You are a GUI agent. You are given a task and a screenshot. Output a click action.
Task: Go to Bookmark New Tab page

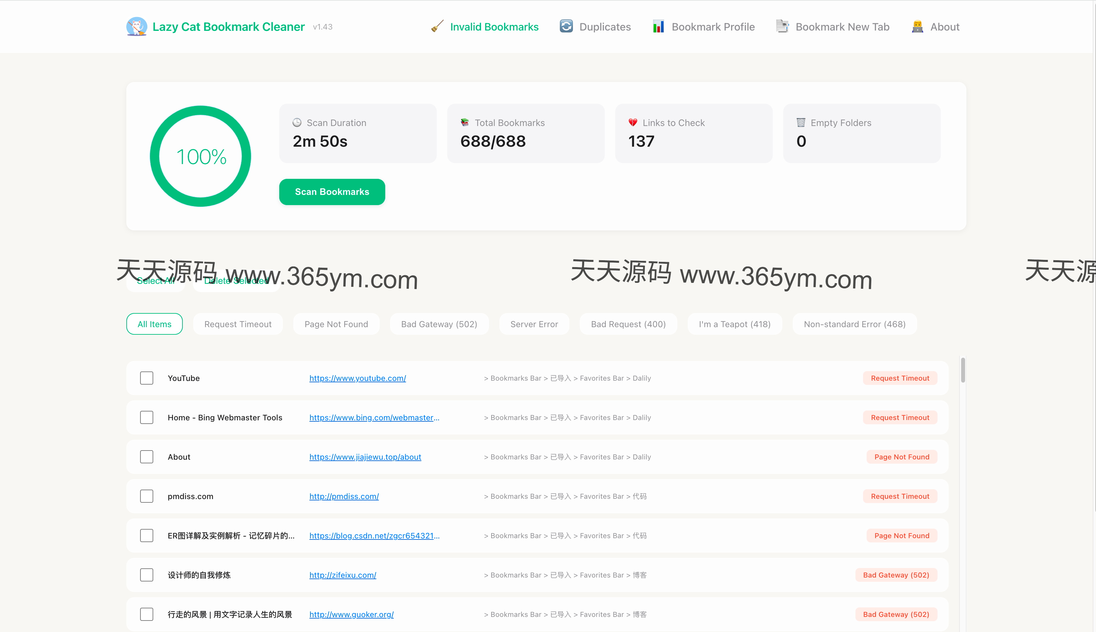[x=842, y=27]
